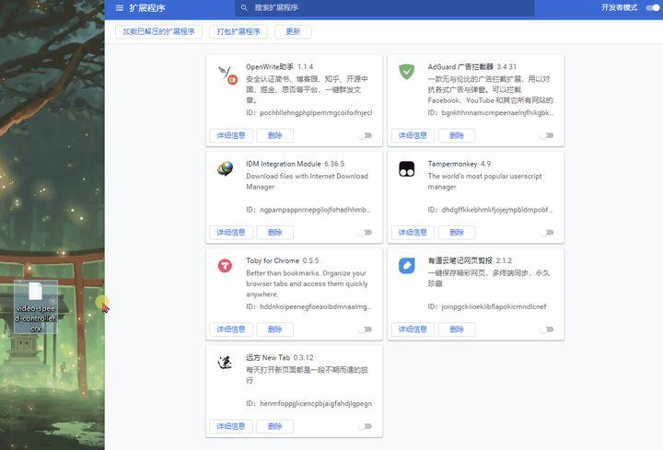Enable the Tampermonkey extension toggle
The height and width of the screenshot is (450, 663).
pyautogui.click(x=547, y=233)
